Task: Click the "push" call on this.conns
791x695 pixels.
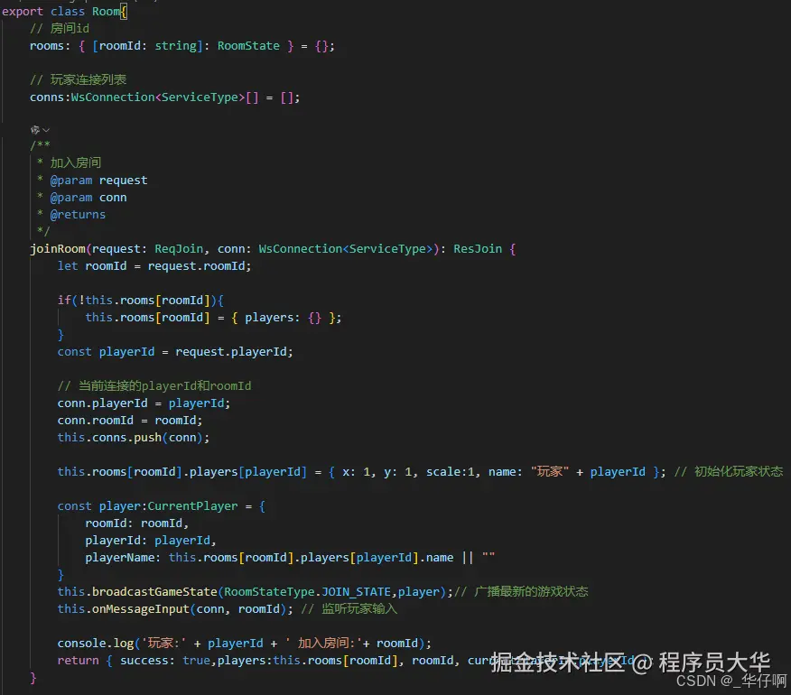Action: click(x=147, y=437)
